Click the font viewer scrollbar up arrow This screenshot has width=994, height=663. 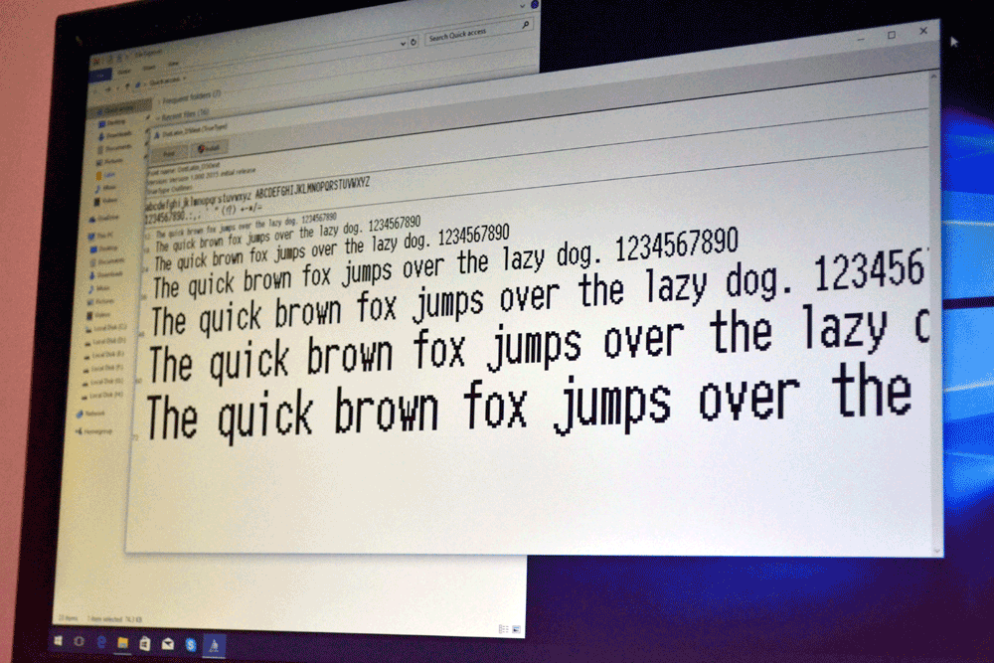(933, 77)
